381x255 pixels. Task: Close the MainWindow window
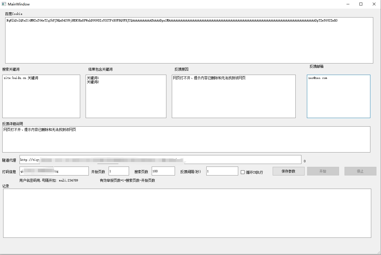click(374, 4)
